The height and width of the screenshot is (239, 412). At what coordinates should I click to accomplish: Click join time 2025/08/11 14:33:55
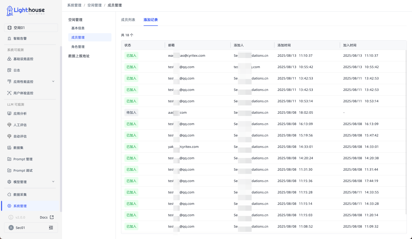(361, 192)
